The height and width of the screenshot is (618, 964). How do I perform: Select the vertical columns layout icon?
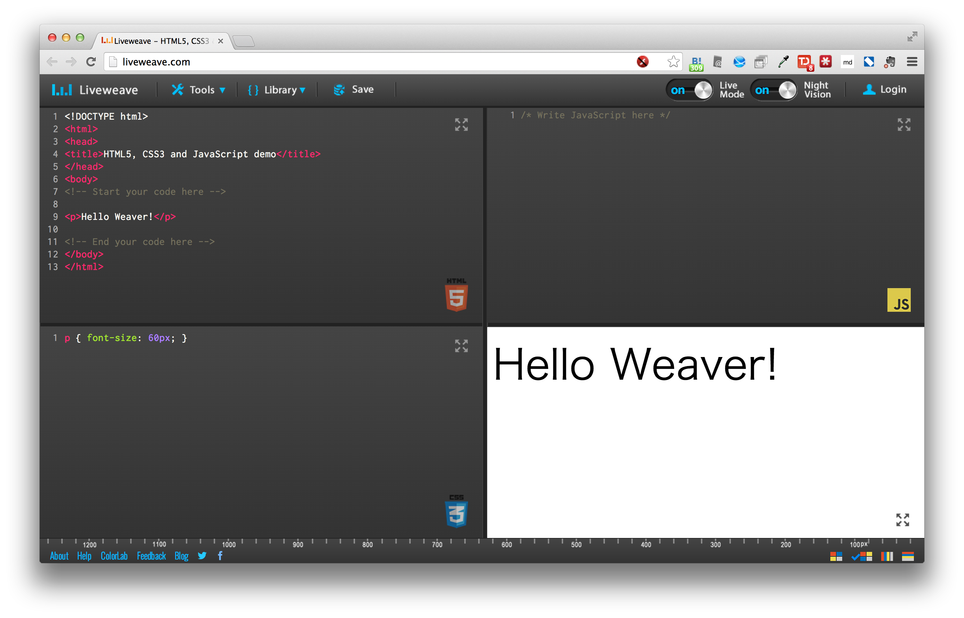[886, 556]
